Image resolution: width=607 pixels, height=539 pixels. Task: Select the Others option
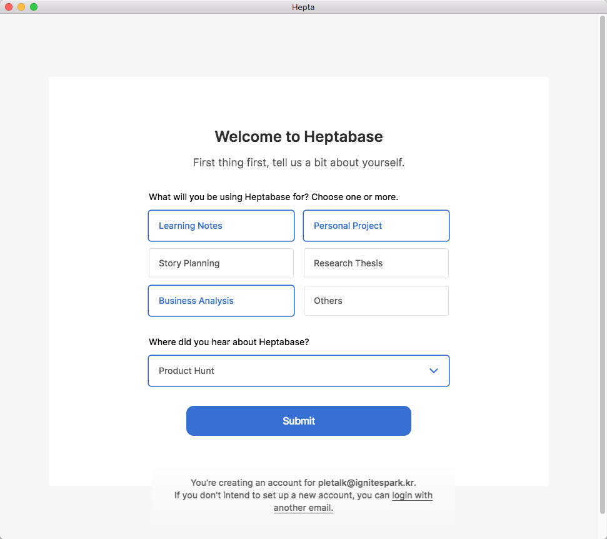[376, 301]
